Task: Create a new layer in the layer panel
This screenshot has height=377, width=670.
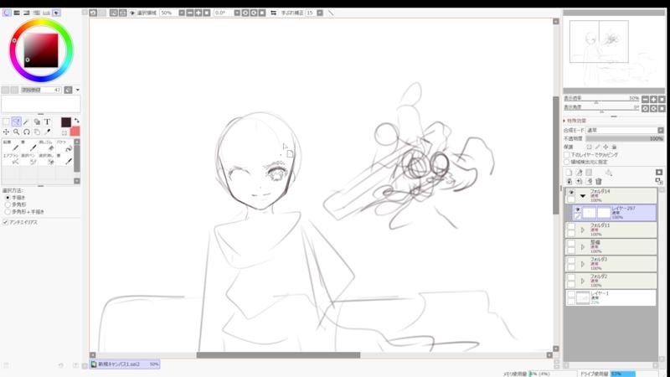Action: pos(569,172)
